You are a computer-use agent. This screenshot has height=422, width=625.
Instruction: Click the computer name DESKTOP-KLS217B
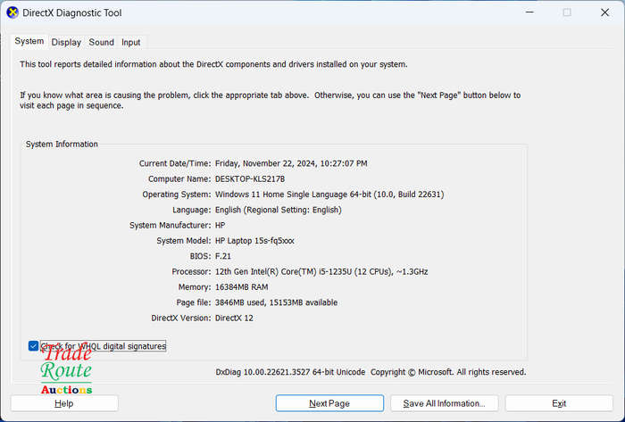250,179
